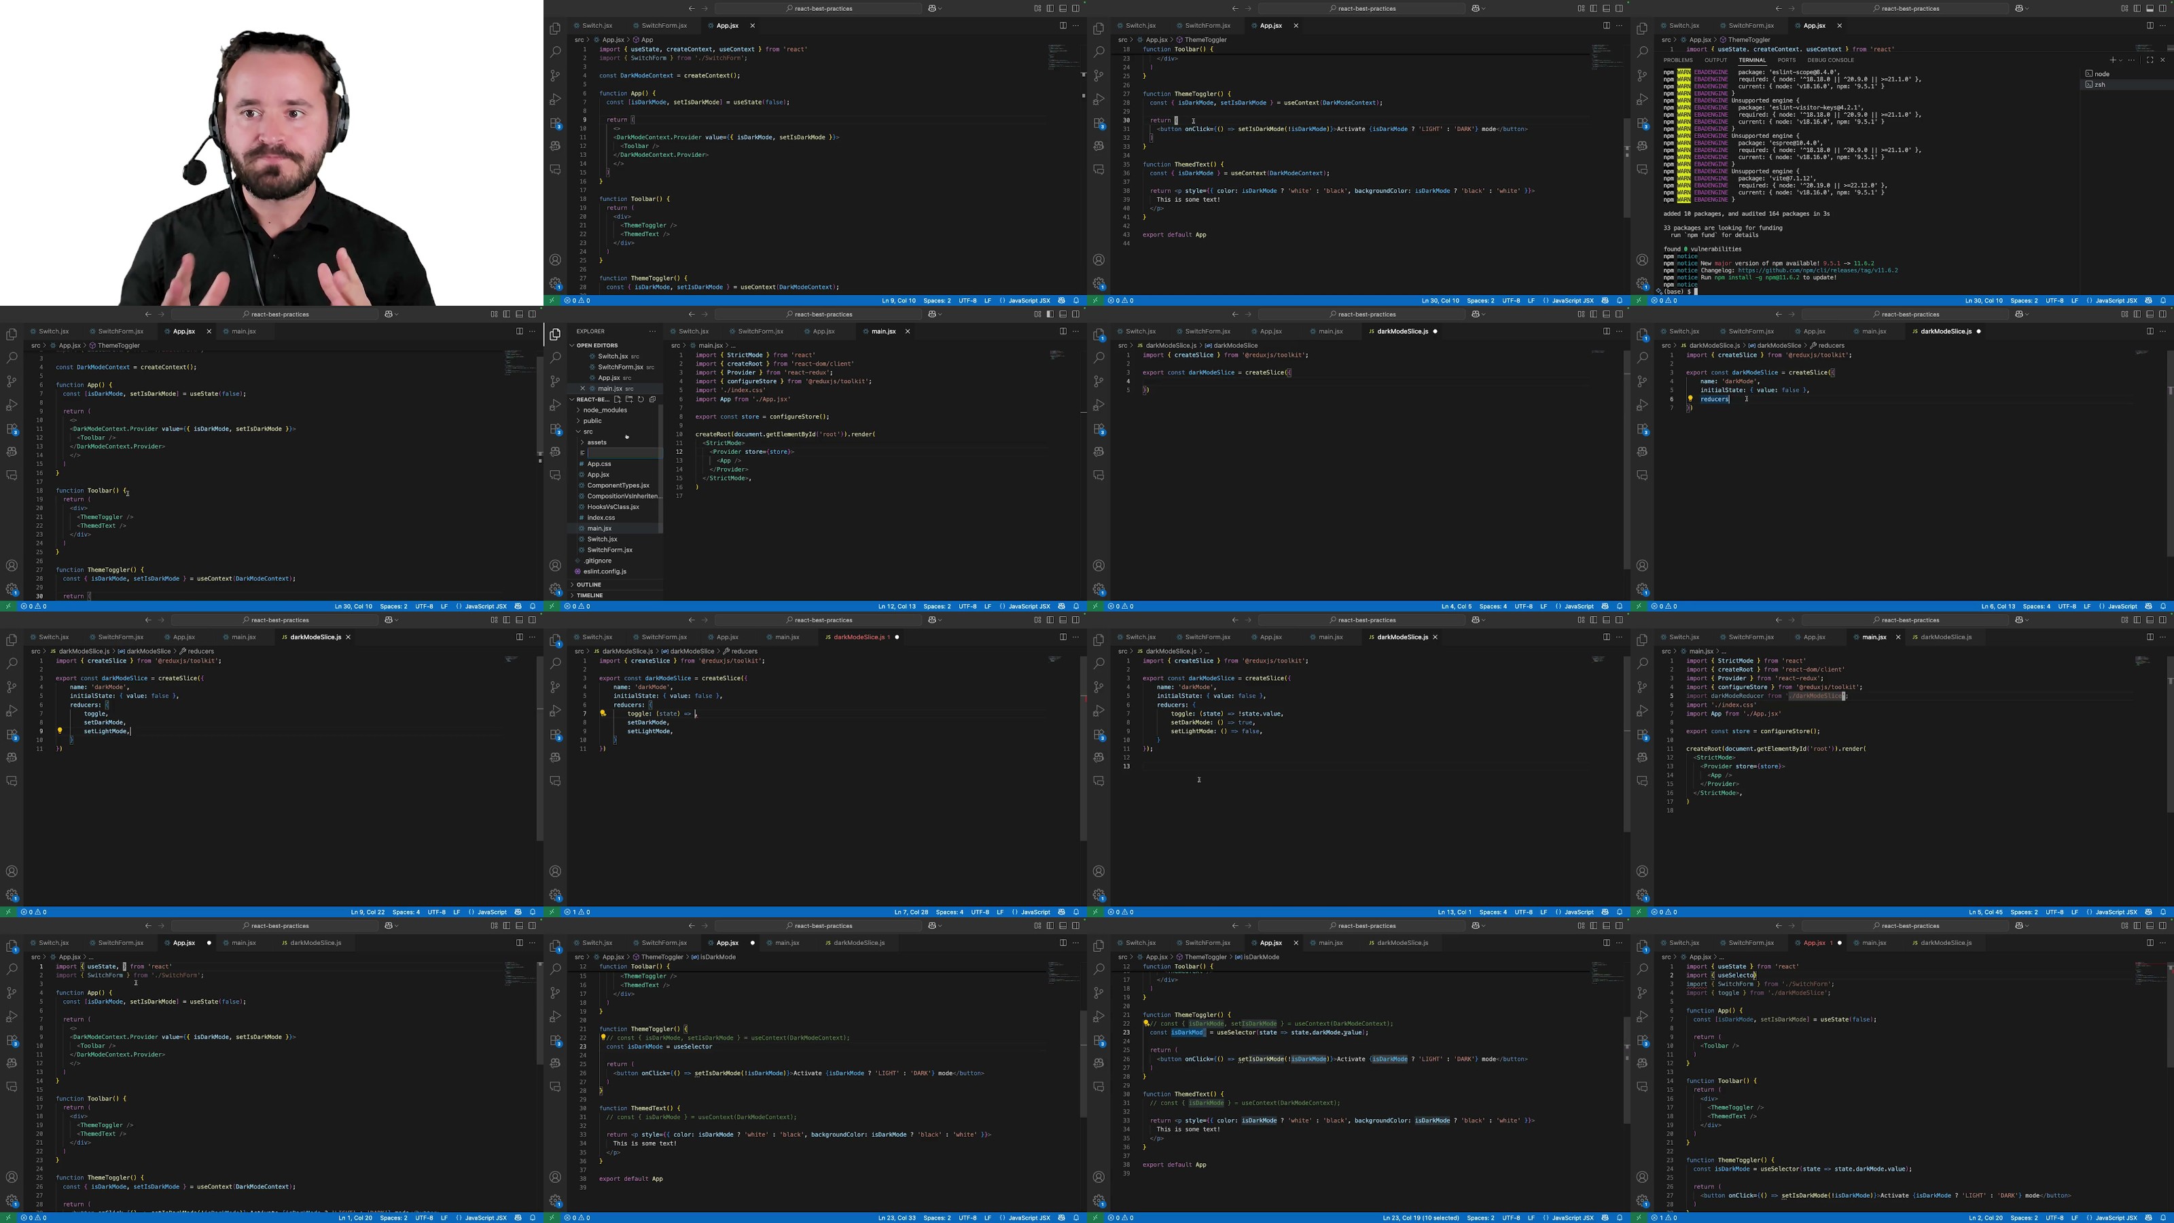2174x1223 pixels.
Task: Open Explorer views and more actions menu
Action: click(x=652, y=331)
